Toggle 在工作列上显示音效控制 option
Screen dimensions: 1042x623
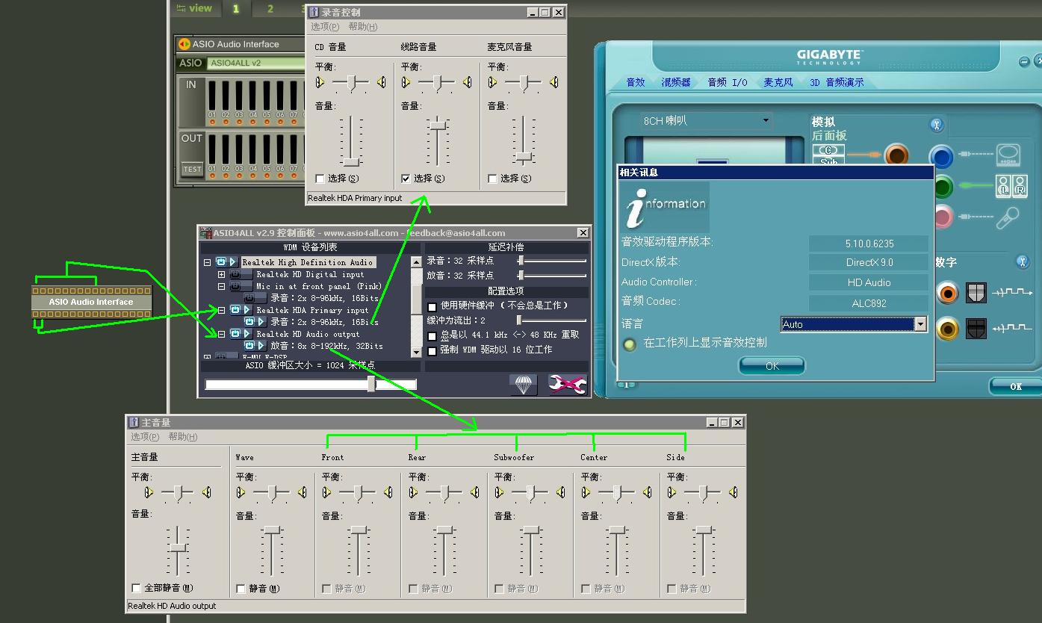click(x=630, y=344)
